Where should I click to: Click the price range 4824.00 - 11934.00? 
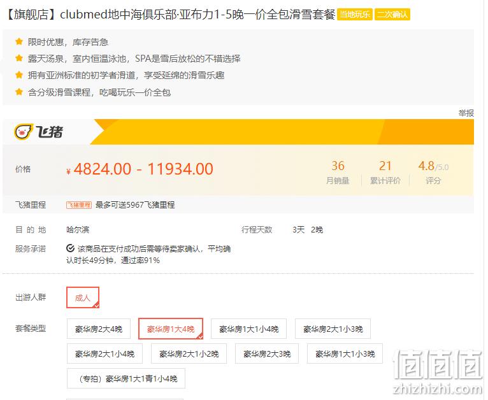(143, 169)
